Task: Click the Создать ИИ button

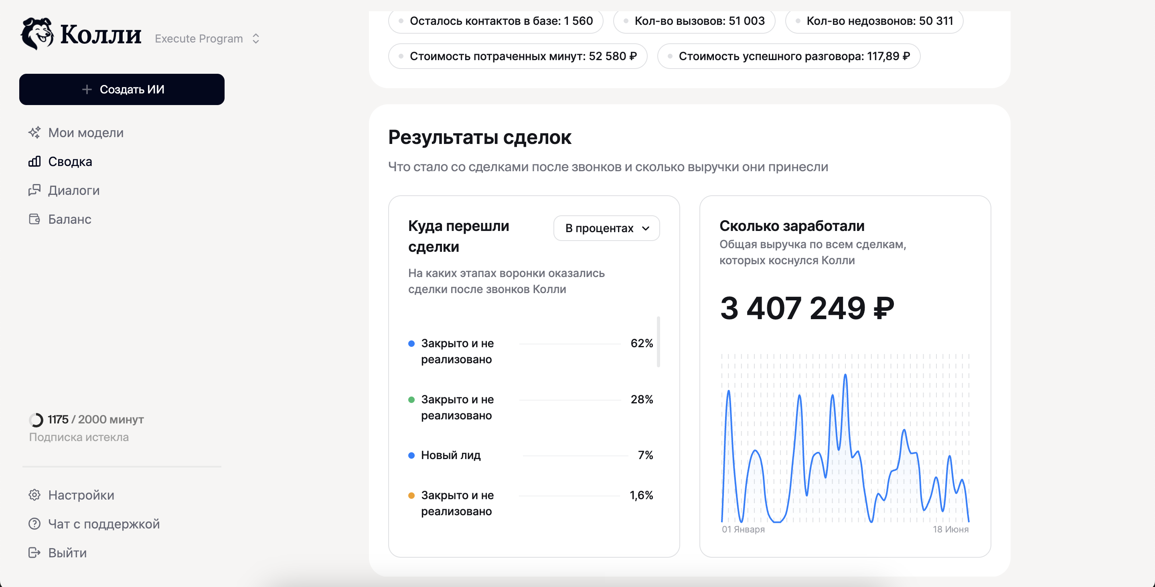Action: pyautogui.click(x=122, y=89)
